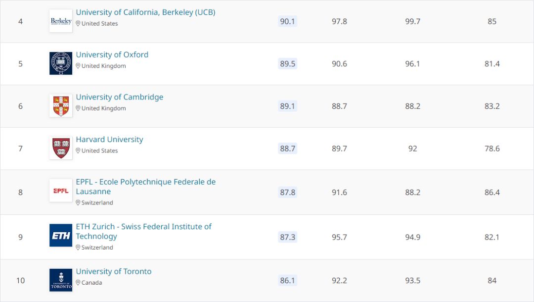
Task: Click the location pin next to Canada
Action: (78, 283)
